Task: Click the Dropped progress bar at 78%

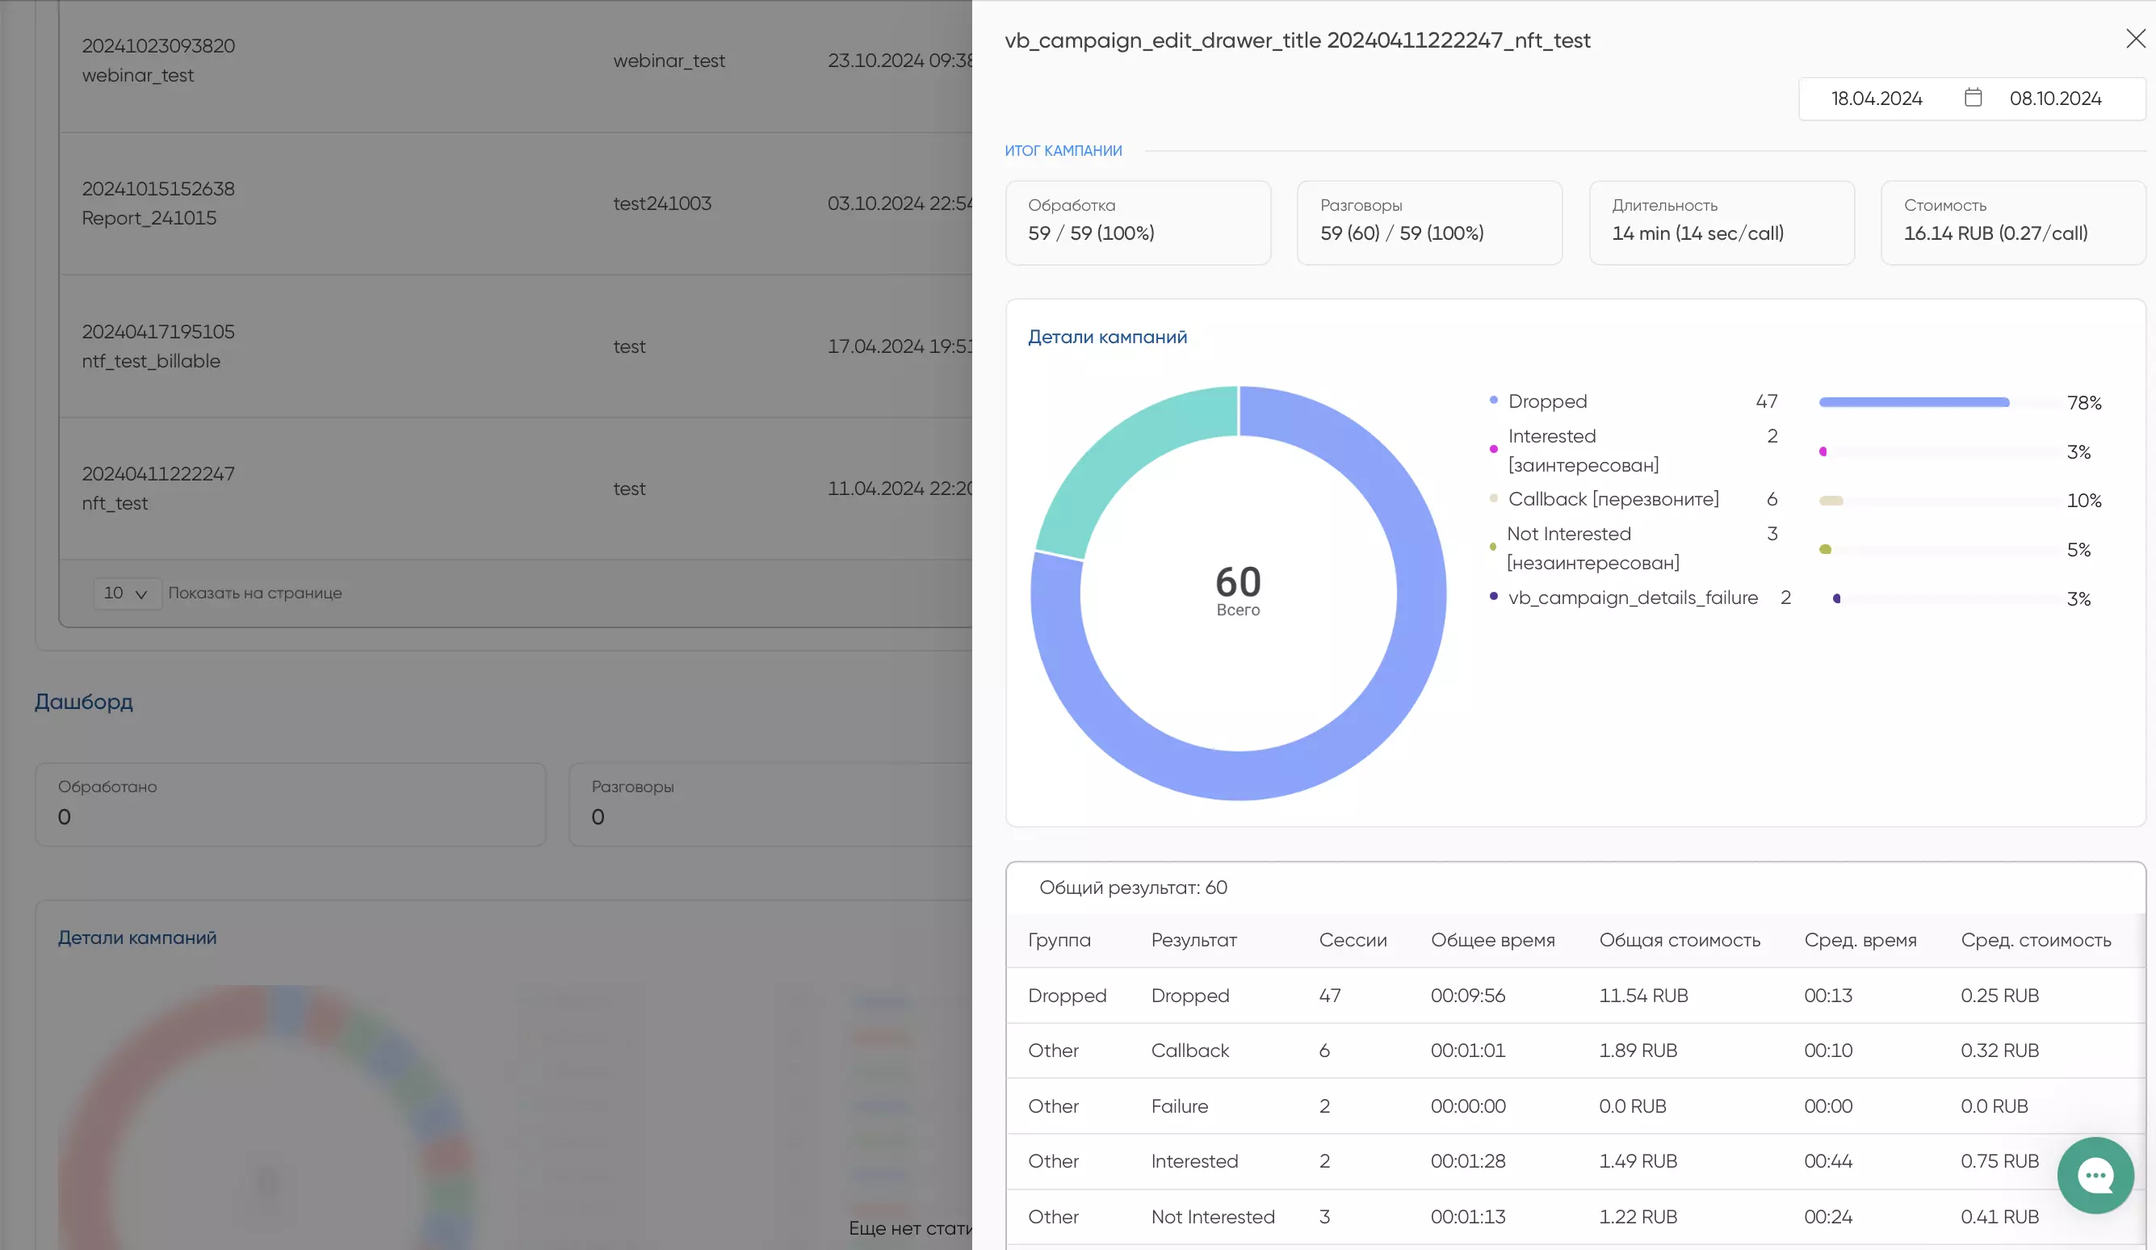Action: point(1913,402)
